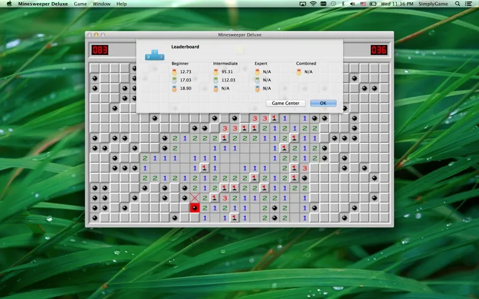Click the 12.73 best time
This screenshot has width=479, height=299.
186,72
